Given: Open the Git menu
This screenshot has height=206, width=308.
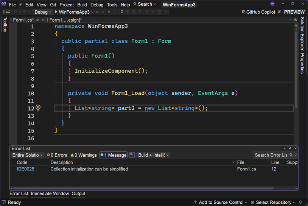Looking at the screenshot, I should tap(53, 5).
